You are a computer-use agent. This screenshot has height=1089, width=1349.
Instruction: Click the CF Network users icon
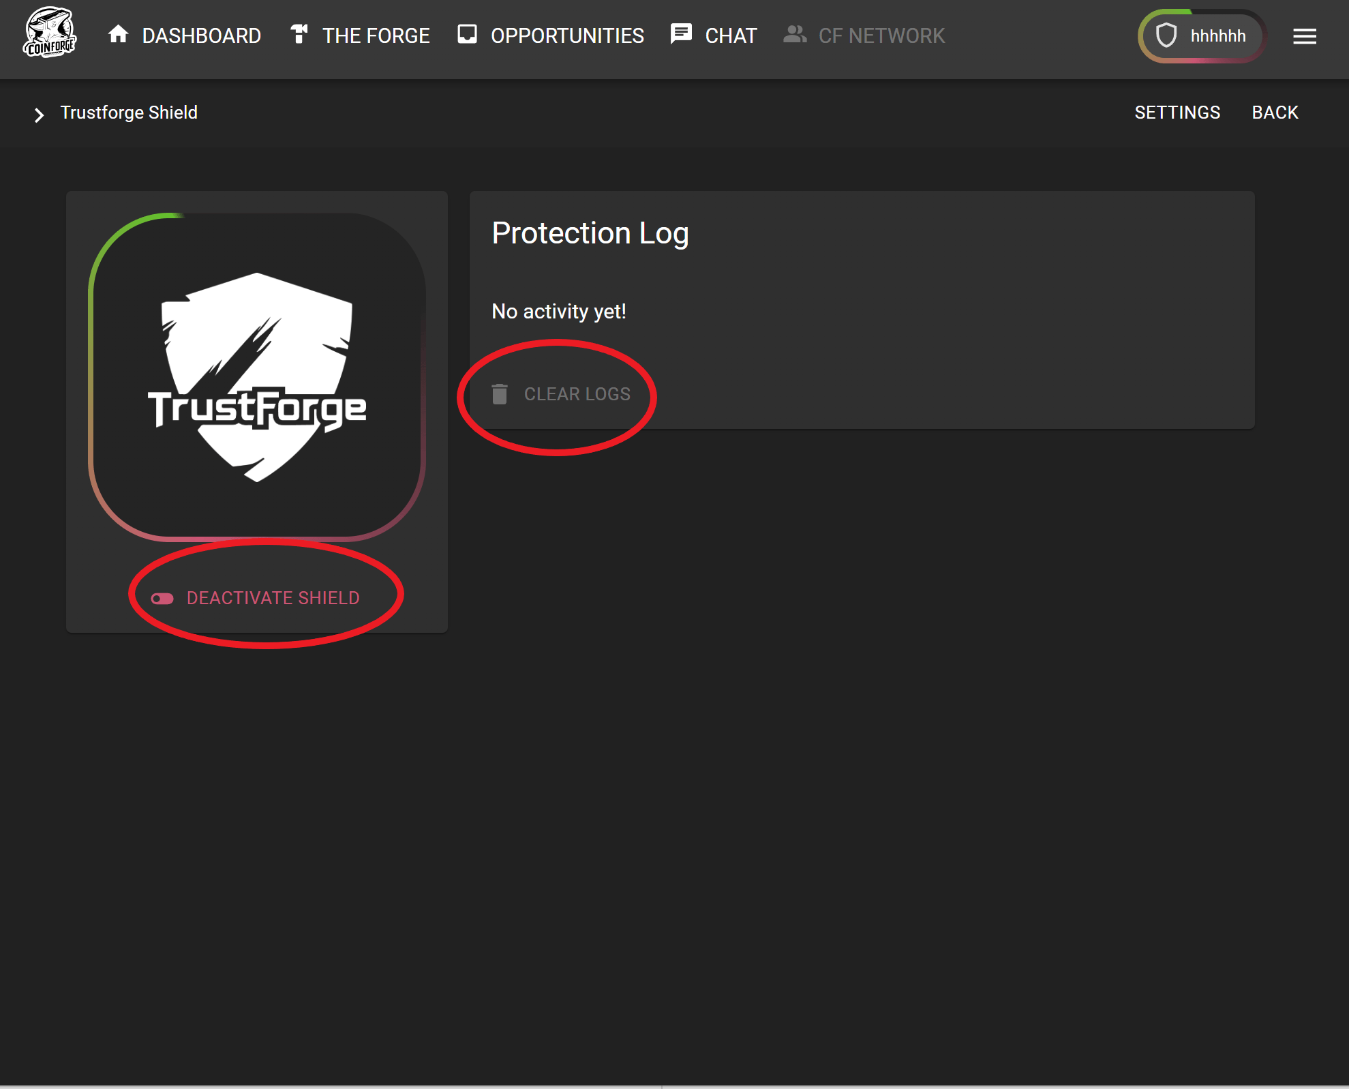795,35
